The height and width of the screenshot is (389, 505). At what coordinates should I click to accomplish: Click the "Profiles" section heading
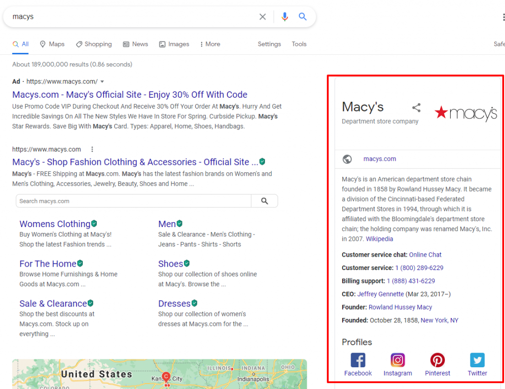(357, 342)
